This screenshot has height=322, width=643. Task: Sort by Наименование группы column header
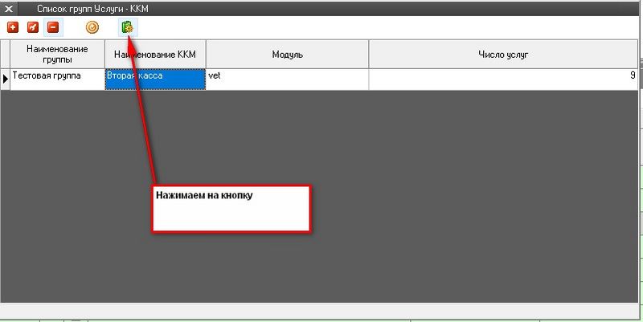click(57, 55)
